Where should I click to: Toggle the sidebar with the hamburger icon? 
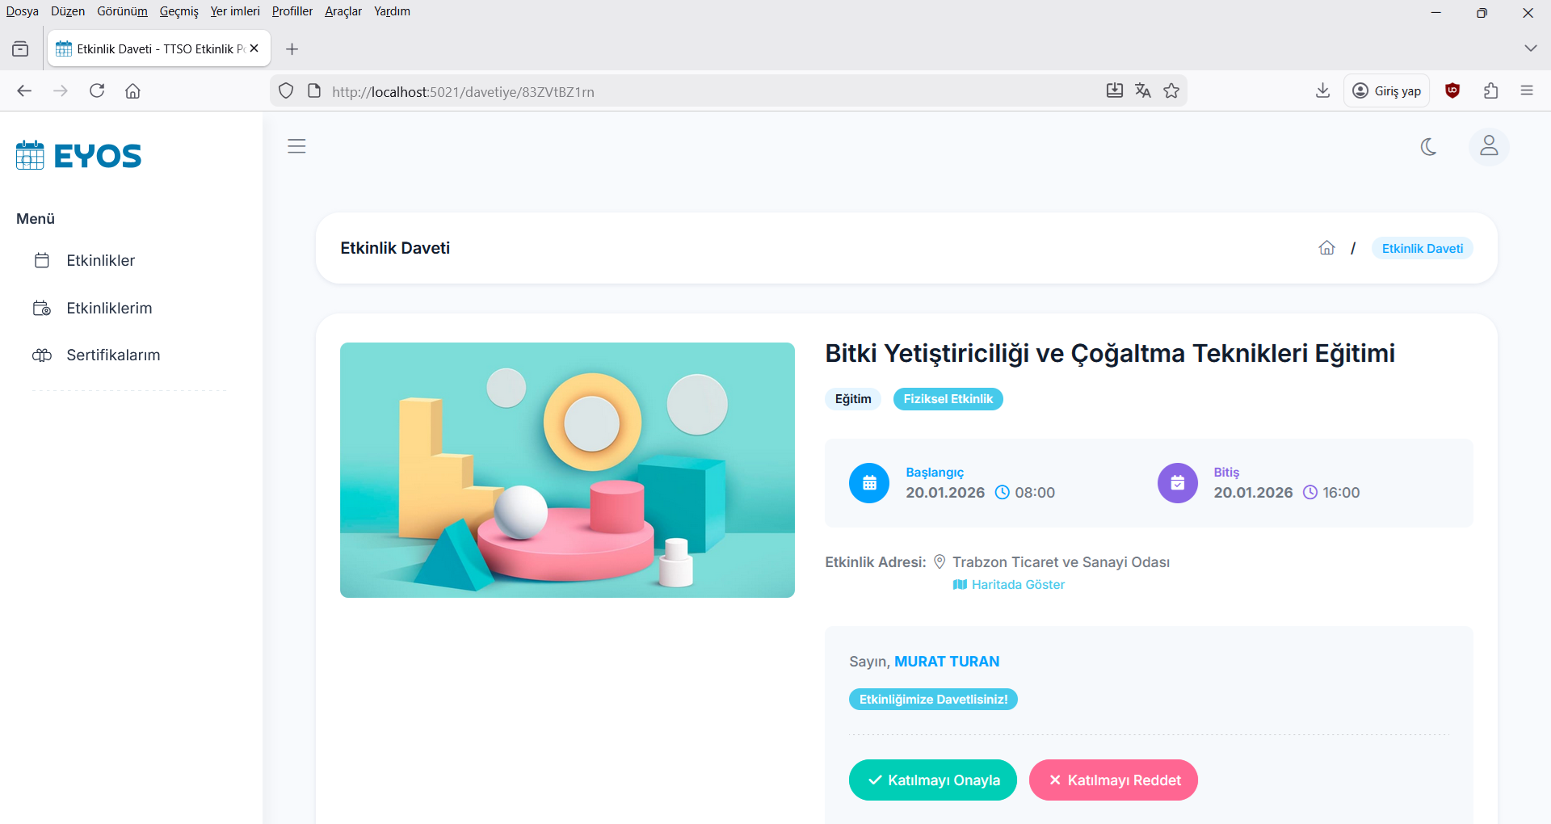(x=296, y=146)
